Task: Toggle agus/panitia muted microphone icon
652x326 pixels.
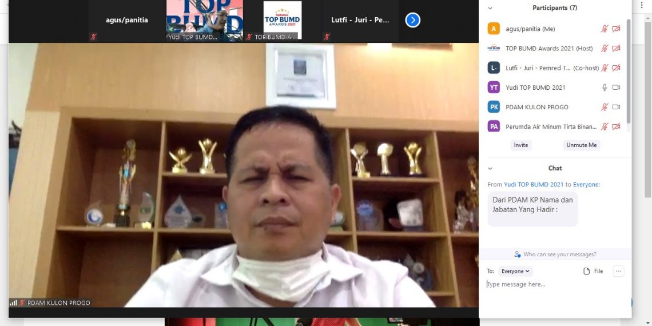Action: click(605, 29)
